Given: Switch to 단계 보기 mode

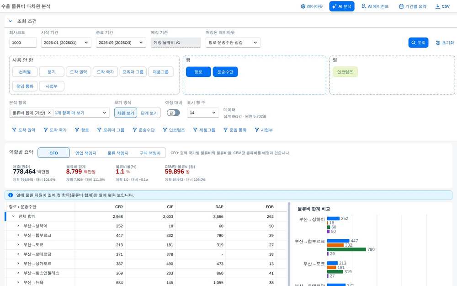Looking at the screenshot, I should coord(149,113).
